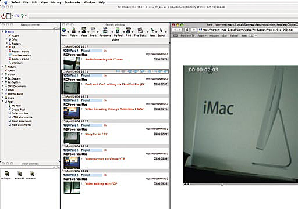The height and width of the screenshot is (209, 298).
Task: Click the Amazon bookmark in Safari bookmarks bar
Action: pos(214,35)
